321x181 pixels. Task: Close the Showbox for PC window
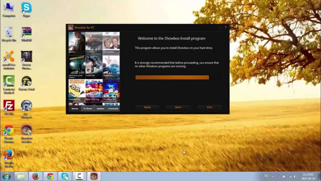226,27
